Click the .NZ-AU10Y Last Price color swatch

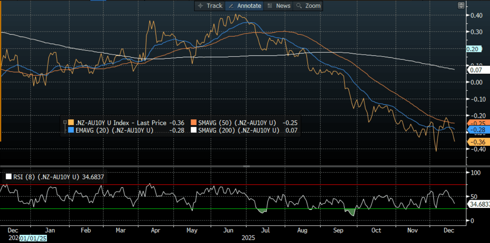(x=71, y=122)
